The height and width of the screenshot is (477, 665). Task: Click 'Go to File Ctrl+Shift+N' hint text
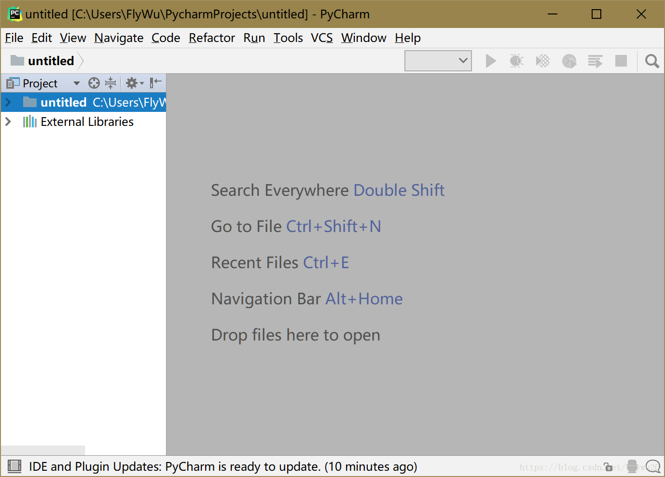(296, 227)
